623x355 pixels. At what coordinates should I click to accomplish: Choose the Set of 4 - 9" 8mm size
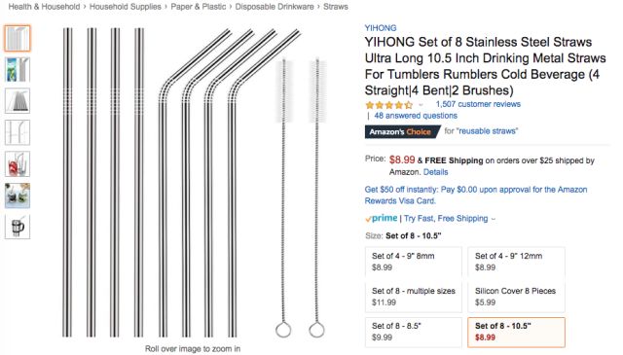(x=414, y=262)
